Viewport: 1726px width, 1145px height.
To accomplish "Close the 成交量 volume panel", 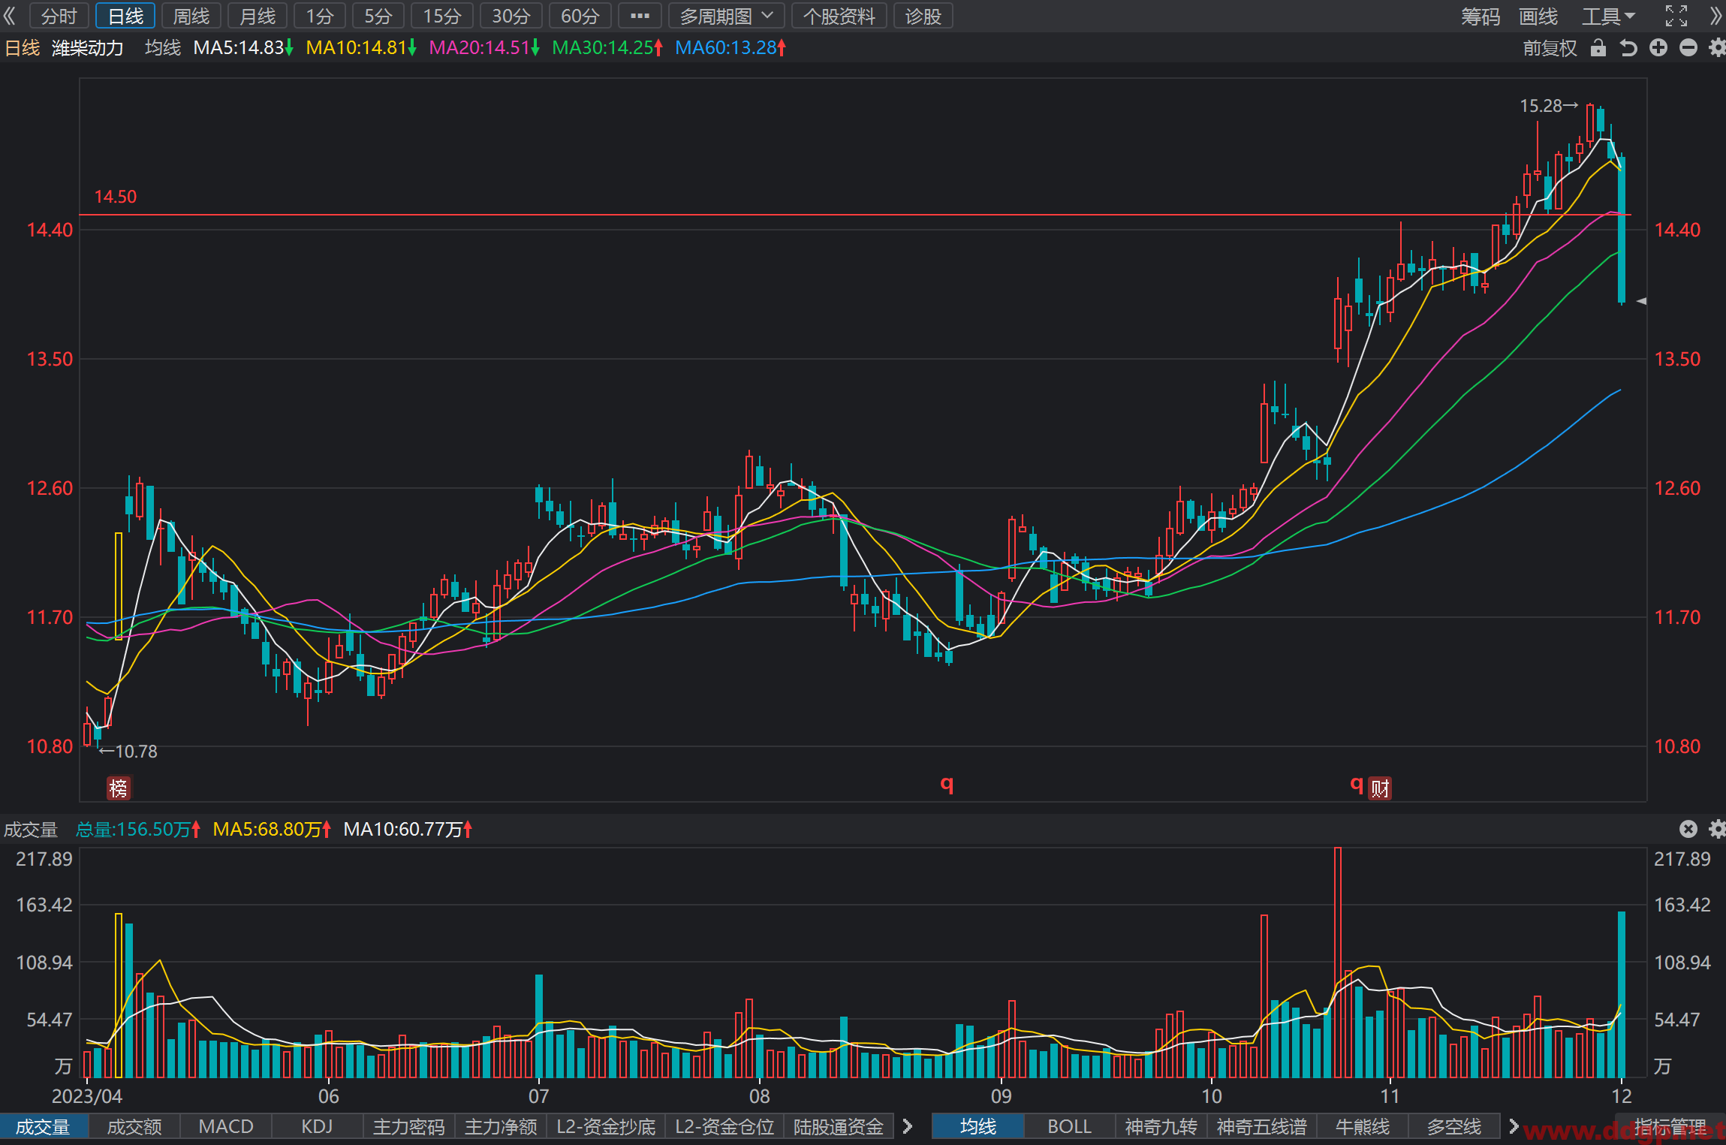I will (1688, 829).
